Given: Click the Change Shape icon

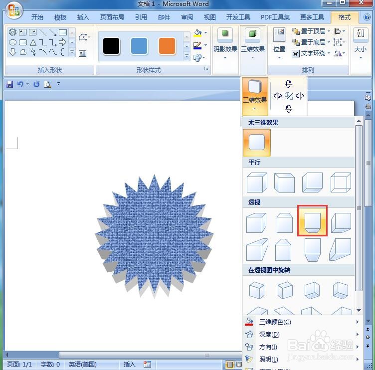Looking at the screenshot, I should tap(197, 58).
